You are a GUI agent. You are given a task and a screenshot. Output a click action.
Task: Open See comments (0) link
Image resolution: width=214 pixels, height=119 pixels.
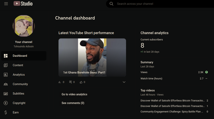click(x=73, y=103)
